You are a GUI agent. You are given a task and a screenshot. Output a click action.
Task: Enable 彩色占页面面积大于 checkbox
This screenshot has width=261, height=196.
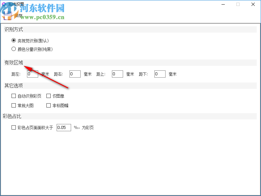pos(13,128)
